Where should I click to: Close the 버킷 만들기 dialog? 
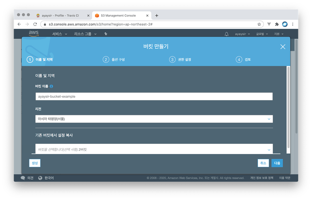(283, 47)
